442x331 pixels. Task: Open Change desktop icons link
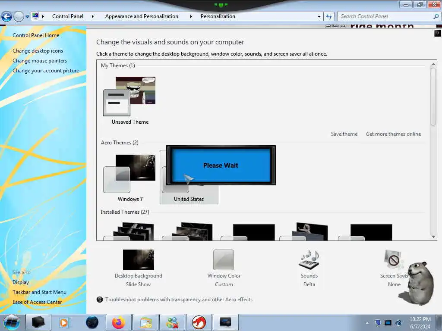(38, 51)
